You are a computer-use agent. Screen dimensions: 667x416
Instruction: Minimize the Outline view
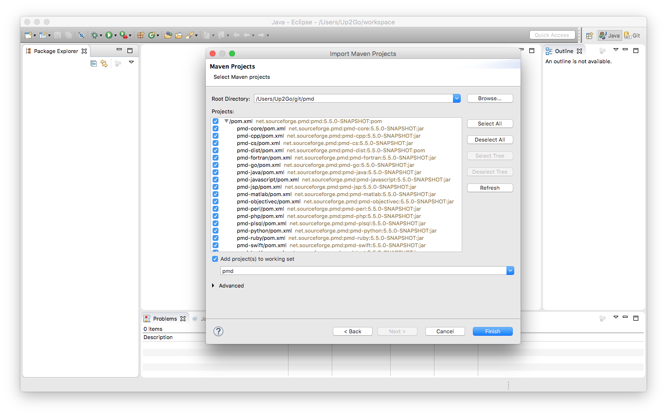click(626, 50)
